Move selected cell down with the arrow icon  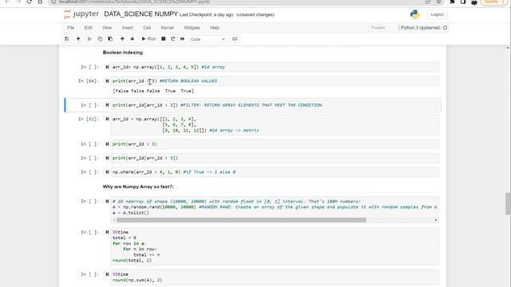tap(133, 39)
